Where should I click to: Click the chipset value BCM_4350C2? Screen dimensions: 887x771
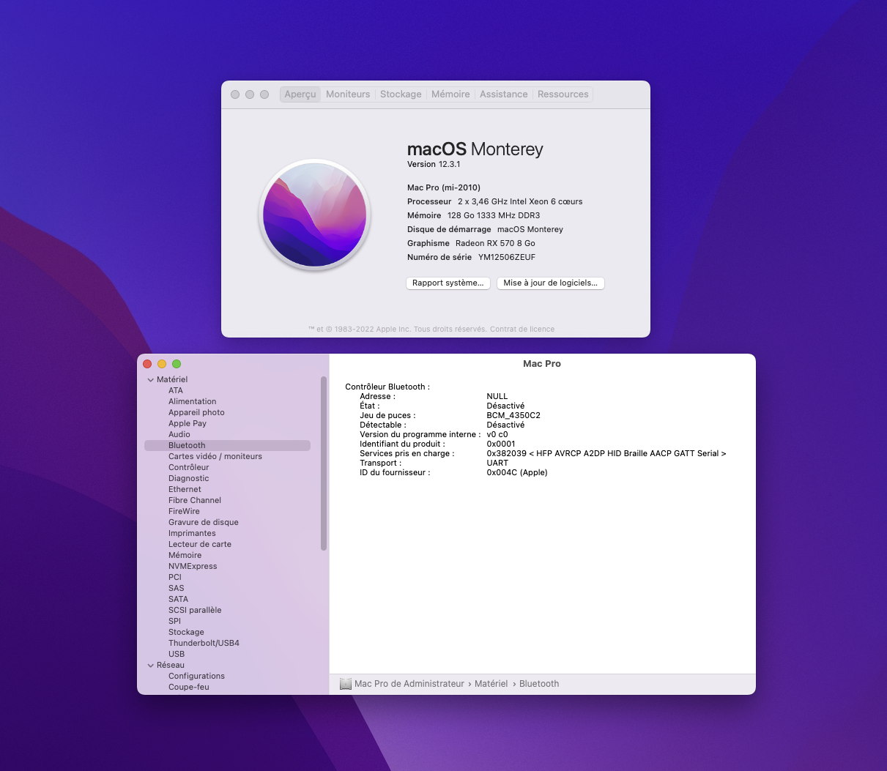coord(513,415)
